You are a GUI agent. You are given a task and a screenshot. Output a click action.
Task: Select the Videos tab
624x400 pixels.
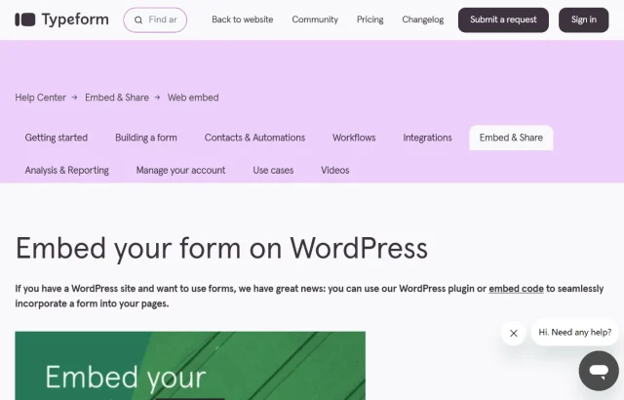point(335,171)
